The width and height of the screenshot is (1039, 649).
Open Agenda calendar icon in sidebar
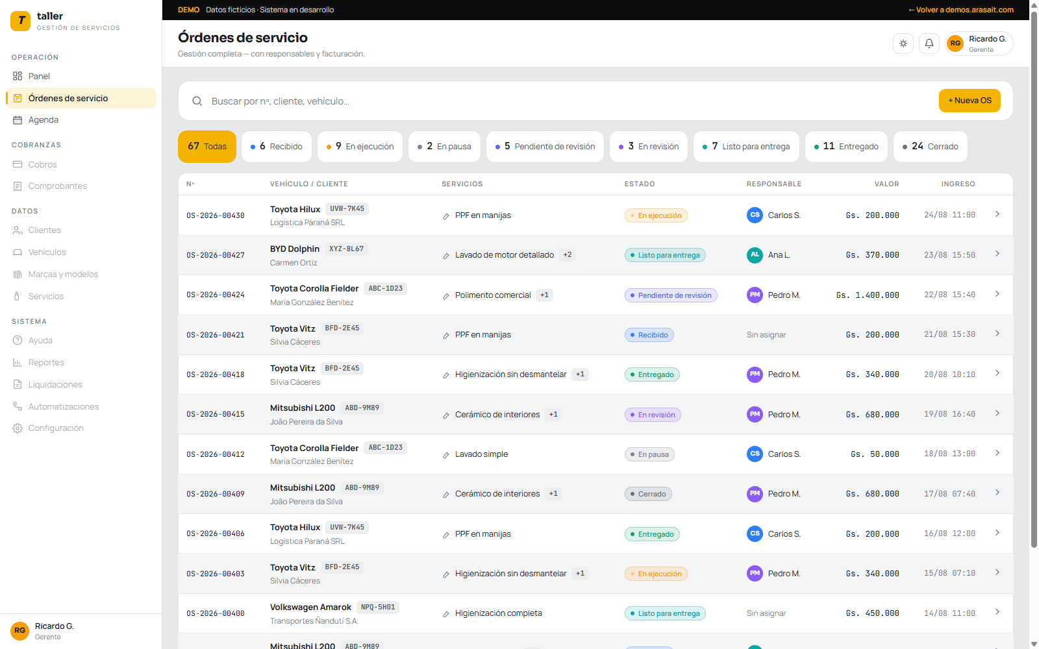pyautogui.click(x=18, y=120)
